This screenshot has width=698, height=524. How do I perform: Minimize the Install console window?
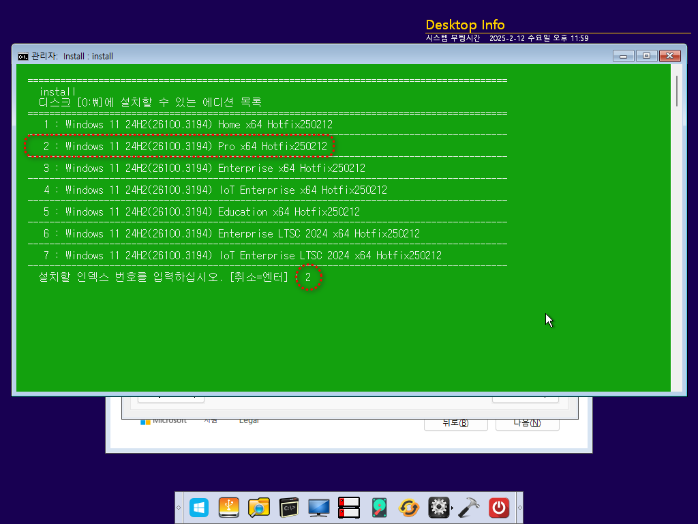pyautogui.click(x=623, y=56)
